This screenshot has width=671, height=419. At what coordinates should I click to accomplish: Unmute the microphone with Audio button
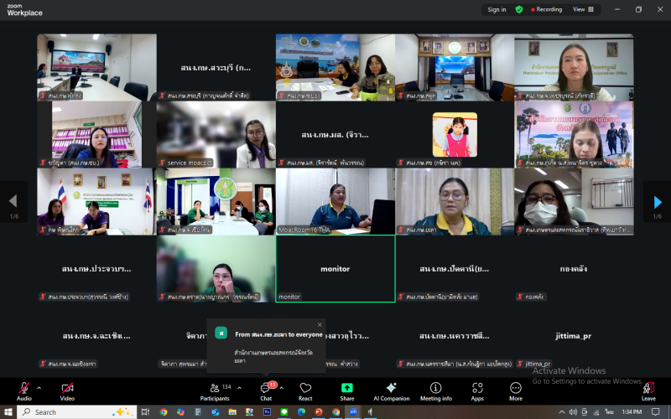pyautogui.click(x=24, y=391)
